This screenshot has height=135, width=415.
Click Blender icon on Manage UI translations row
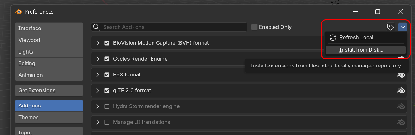click(401, 122)
